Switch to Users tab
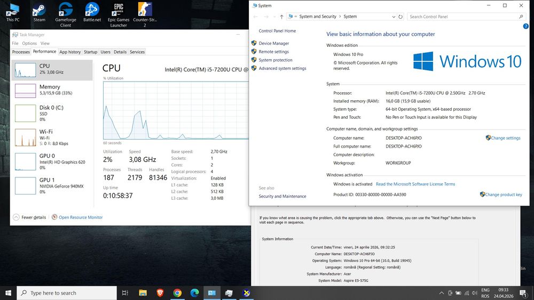 (105, 52)
